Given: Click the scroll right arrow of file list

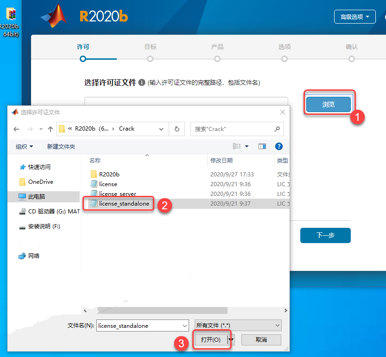Looking at the screenshot, I should (x=286, y=311).
